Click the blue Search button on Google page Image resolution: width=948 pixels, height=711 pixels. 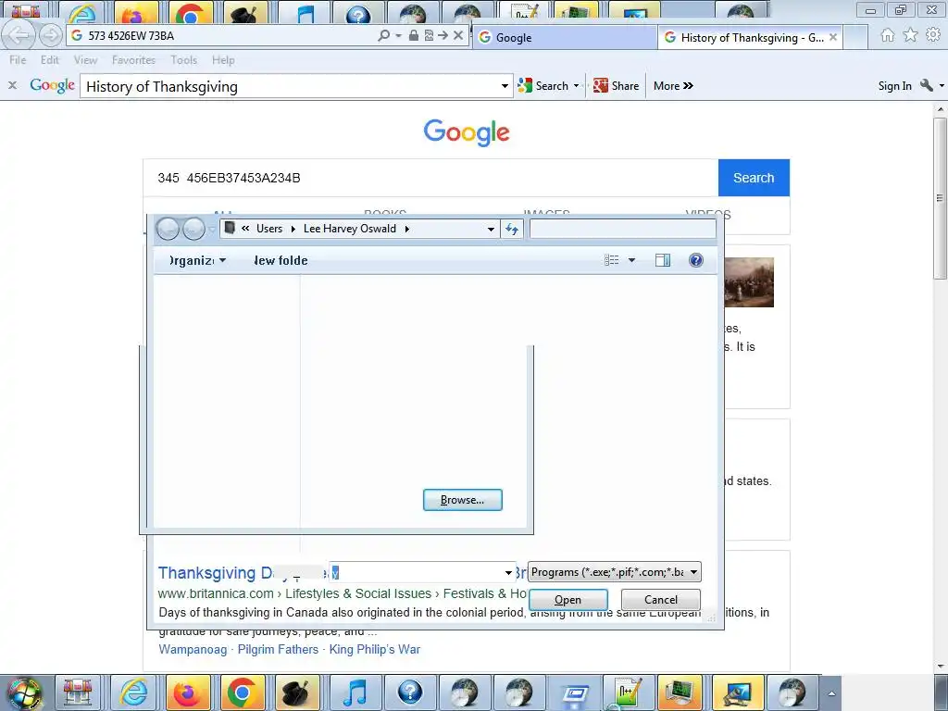point(754,178)
